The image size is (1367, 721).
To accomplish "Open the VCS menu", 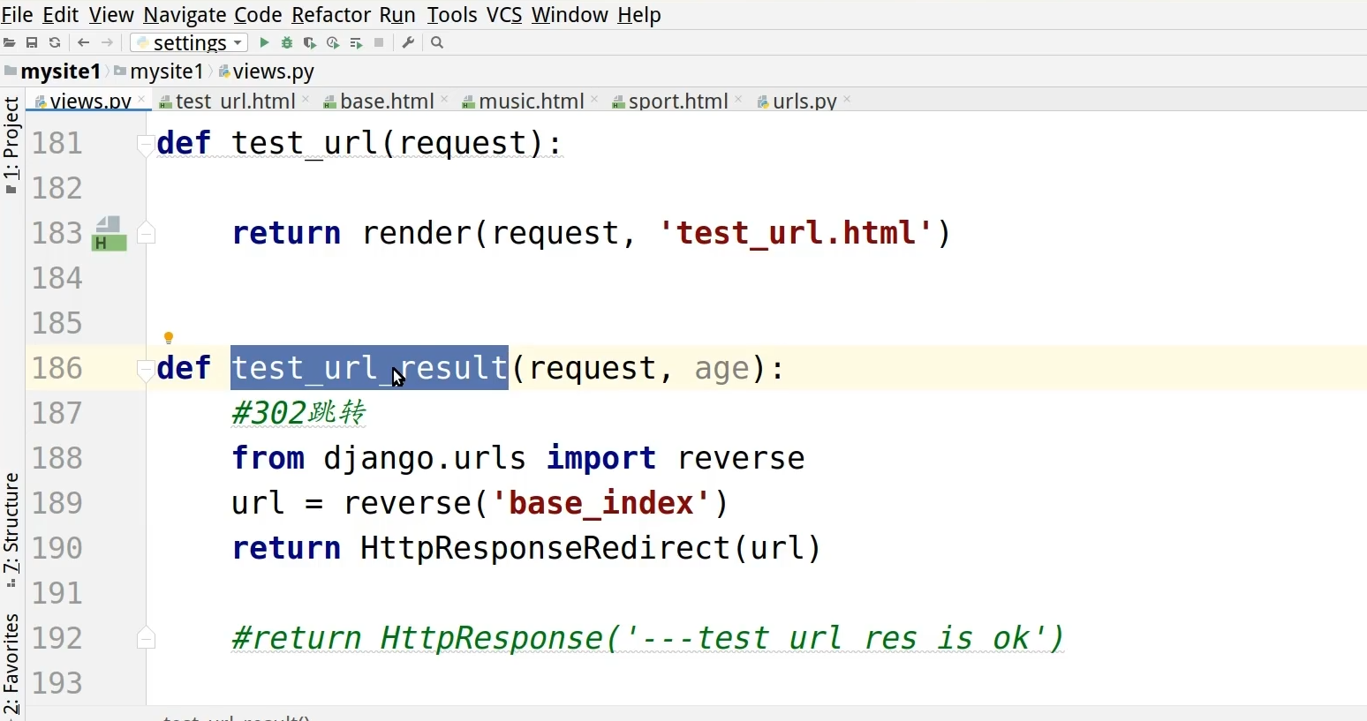I will tap(504, 15).
